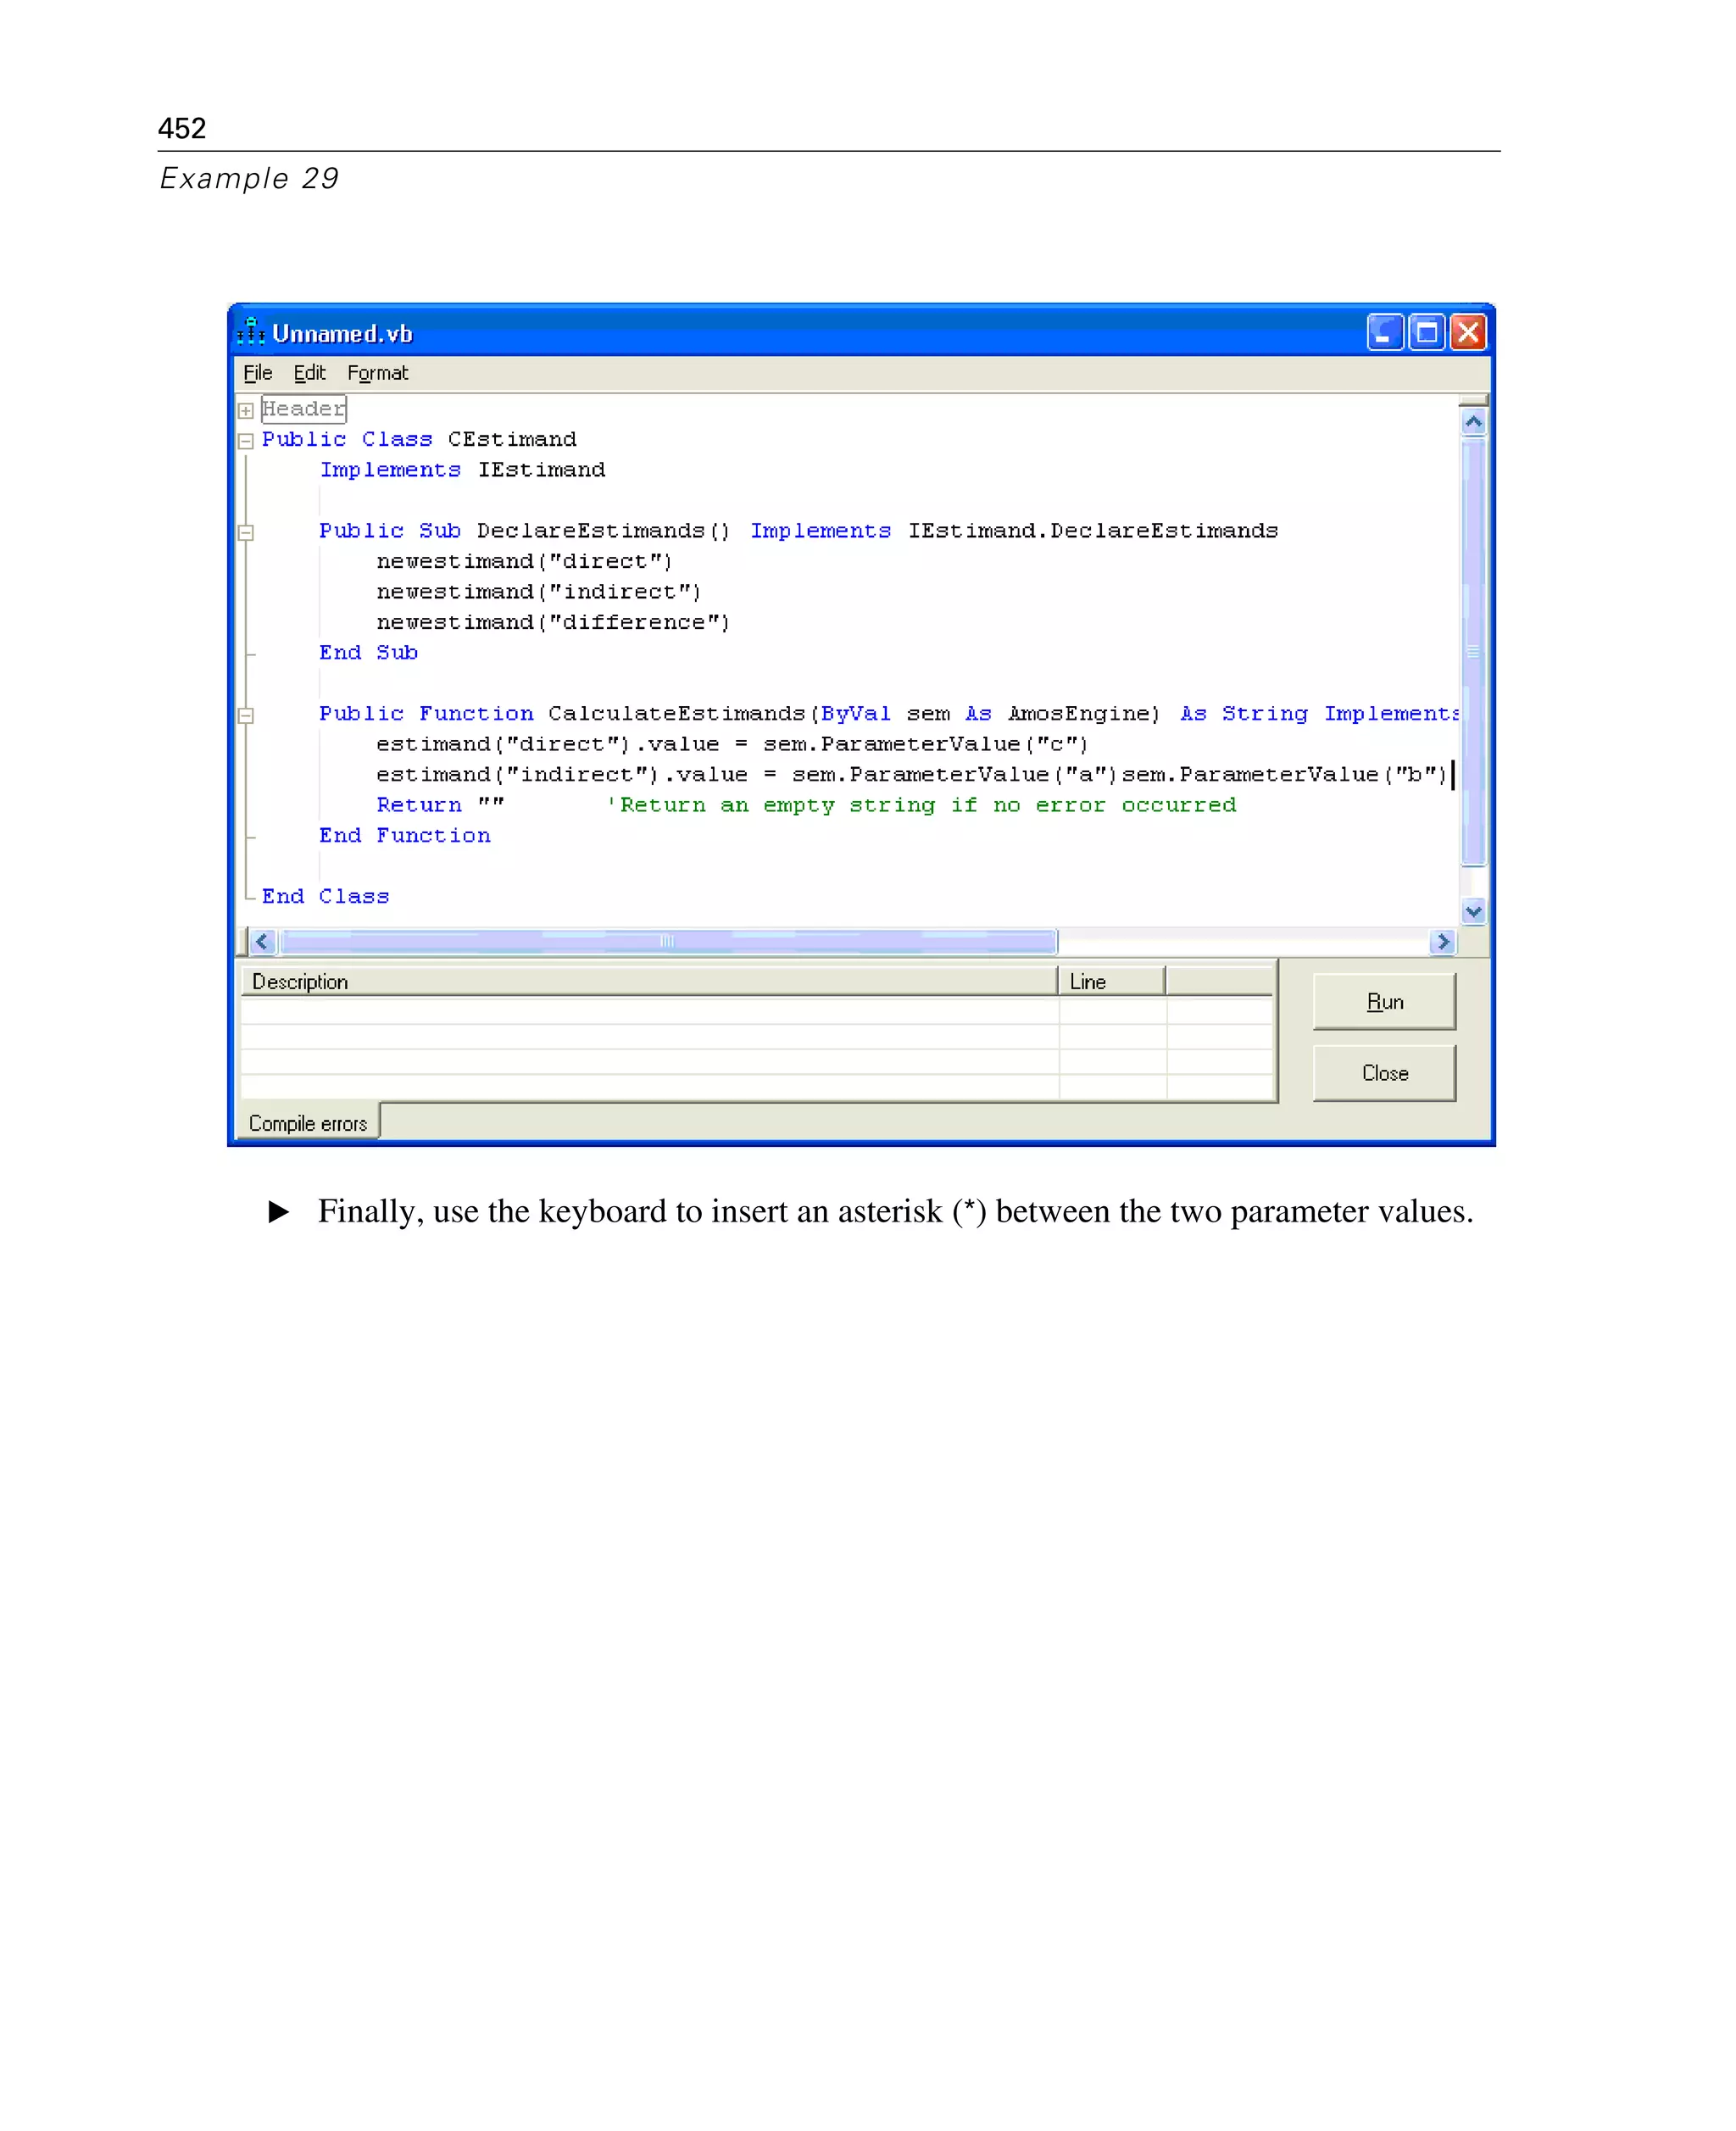Click the line newestimand("direct")
The width and height of the screenshot is (1736, 2131).
[524, 561]
